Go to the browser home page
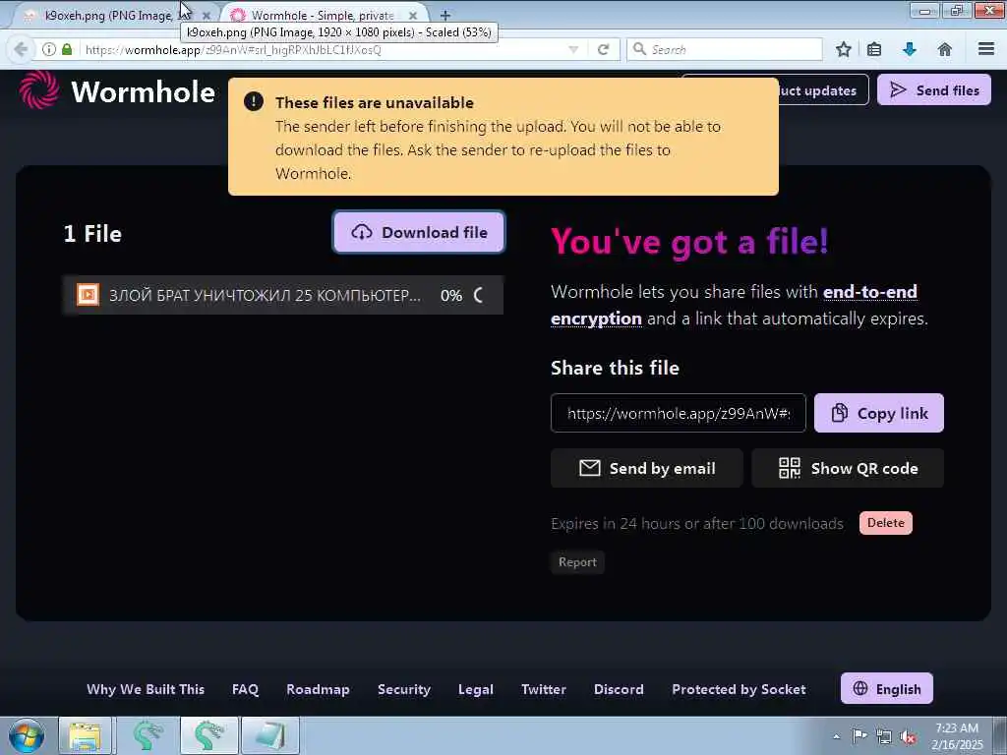Image resolution: width=1007 pixels, height=755 pixels. pyautogui.click(x=945, y=49)
